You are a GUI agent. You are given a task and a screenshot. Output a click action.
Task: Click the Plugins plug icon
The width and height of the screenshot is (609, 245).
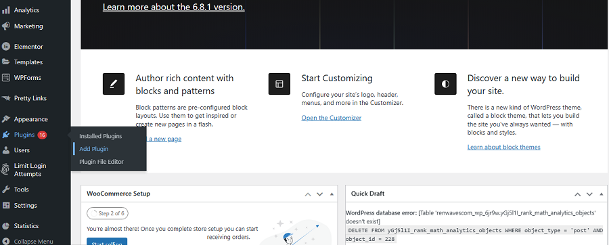[x=6, y=135]
